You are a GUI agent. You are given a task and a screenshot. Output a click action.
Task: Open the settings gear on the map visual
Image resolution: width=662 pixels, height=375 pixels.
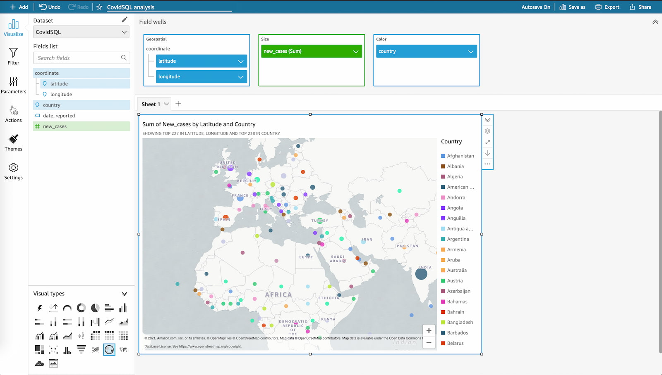(487, 131)
